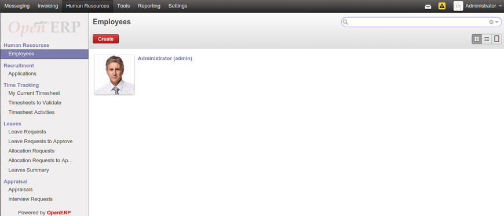Open the Administrator employee photo thumbnail
This screenshot has width=504, height=216.
[115, 75]
